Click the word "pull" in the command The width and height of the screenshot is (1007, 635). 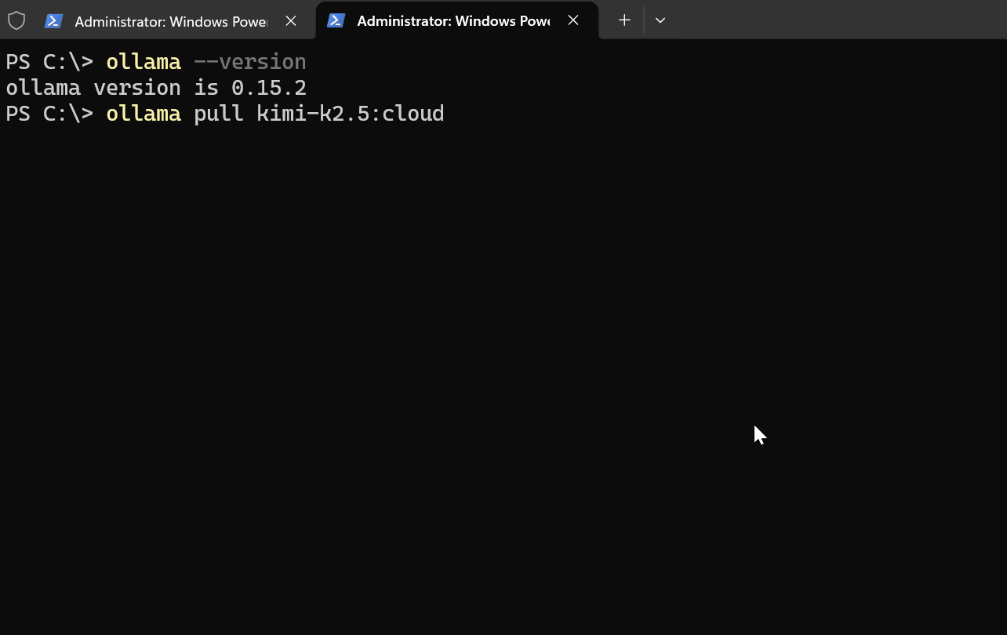pyautogui.click(x=218, y=114)
